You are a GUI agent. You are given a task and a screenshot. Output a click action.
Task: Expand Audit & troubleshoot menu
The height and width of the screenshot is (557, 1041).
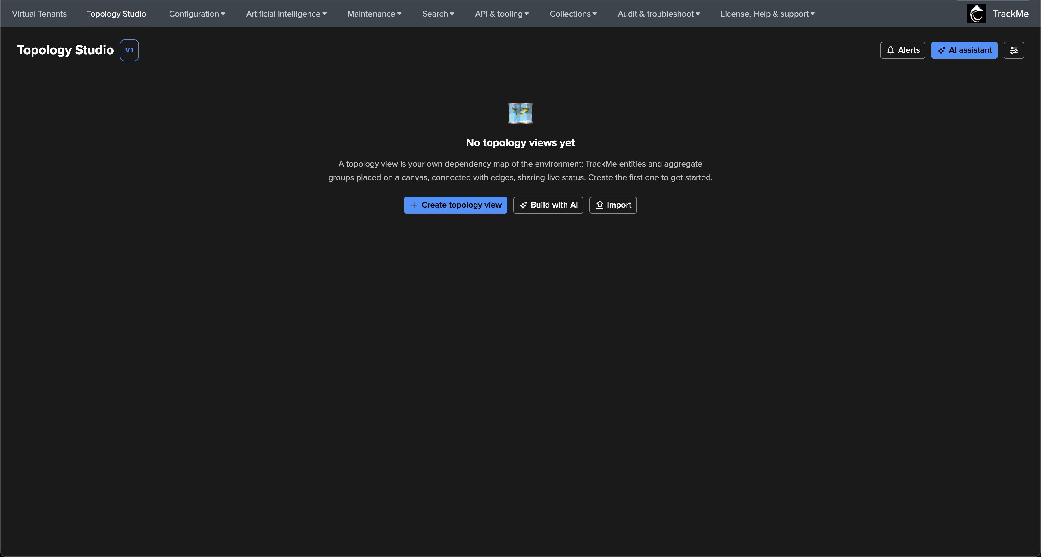(x=659, y=14)
